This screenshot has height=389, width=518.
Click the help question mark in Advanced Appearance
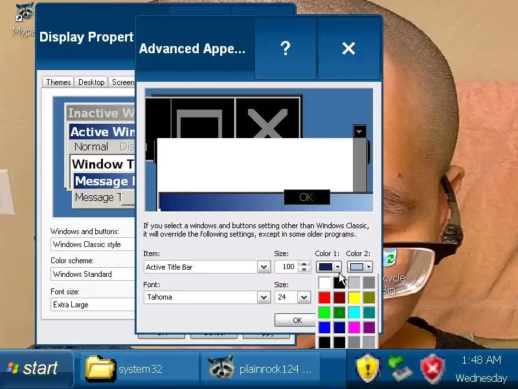tap(286, 49)
